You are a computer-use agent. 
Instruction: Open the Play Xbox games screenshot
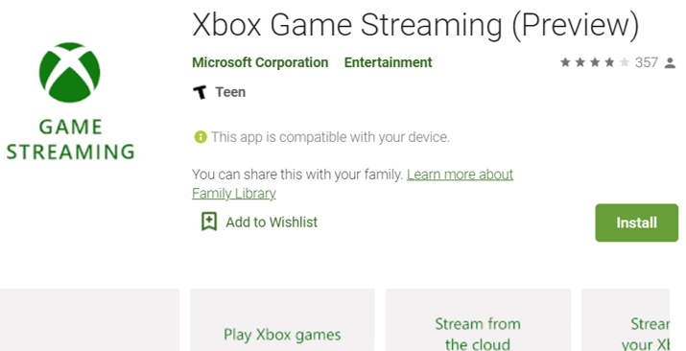click(282, 320)
